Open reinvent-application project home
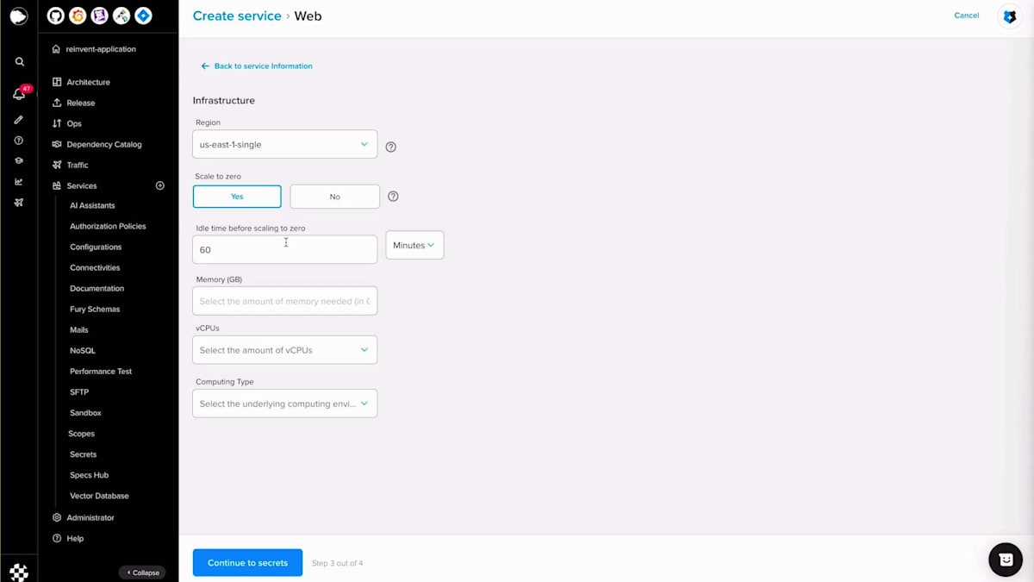 pyautogui.click(x=101, y=49)
